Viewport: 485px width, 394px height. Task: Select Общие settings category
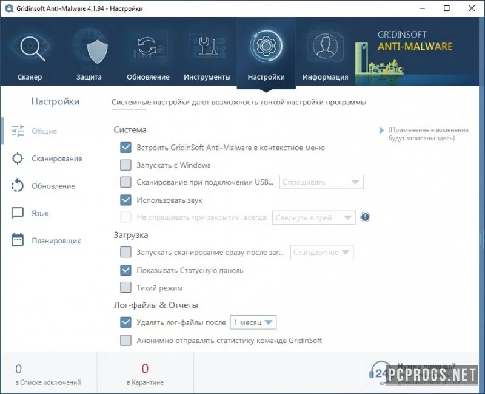click(x=44, y=131)
